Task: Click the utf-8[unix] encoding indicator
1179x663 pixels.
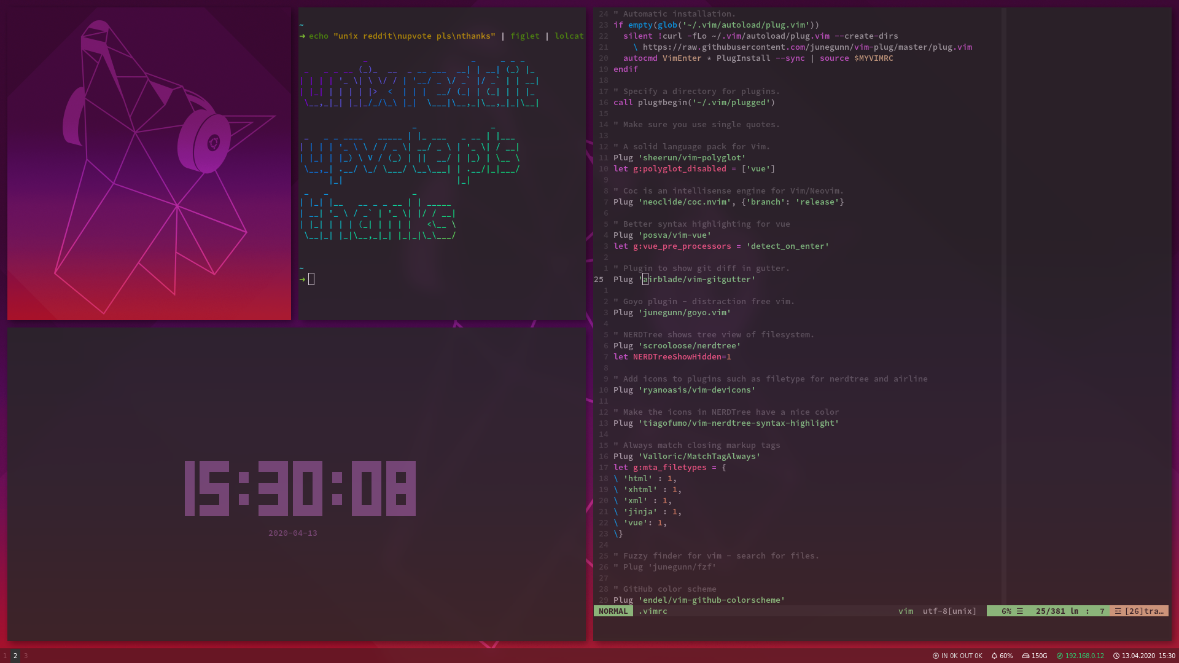Action: [x=949, y=611]
